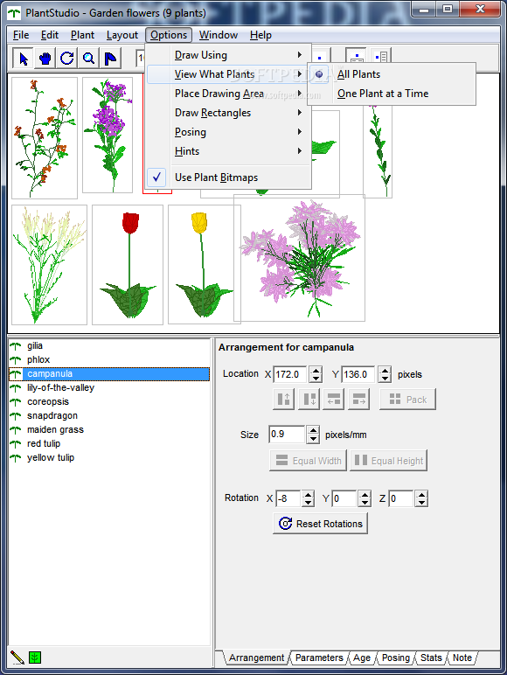Click the Size input field
Screen dimensions: 507x675
click(287, 434)
